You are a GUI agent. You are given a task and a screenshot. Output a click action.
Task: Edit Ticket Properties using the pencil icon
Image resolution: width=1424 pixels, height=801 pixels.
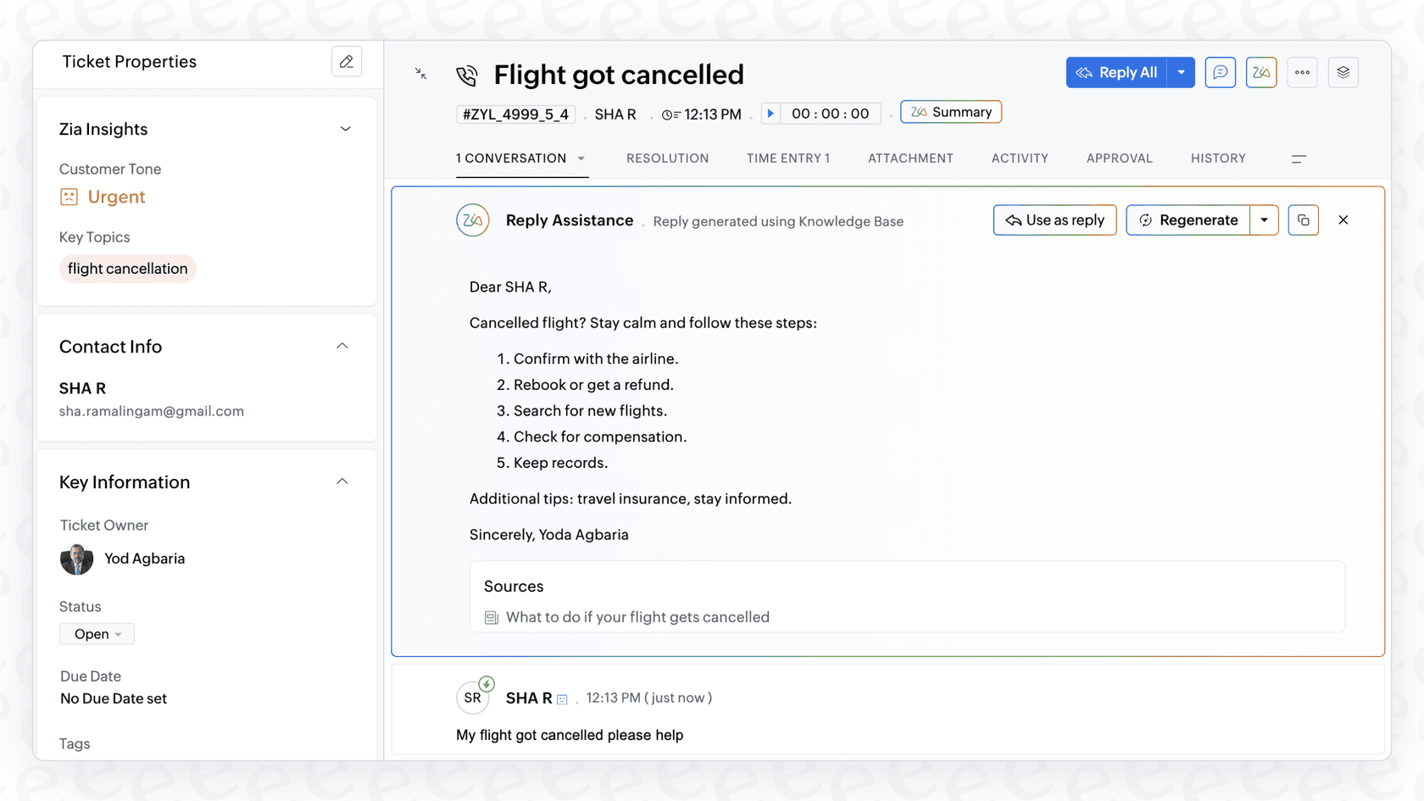[346, 61]
